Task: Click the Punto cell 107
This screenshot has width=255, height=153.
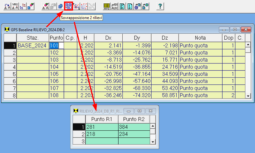Action: 56,88
